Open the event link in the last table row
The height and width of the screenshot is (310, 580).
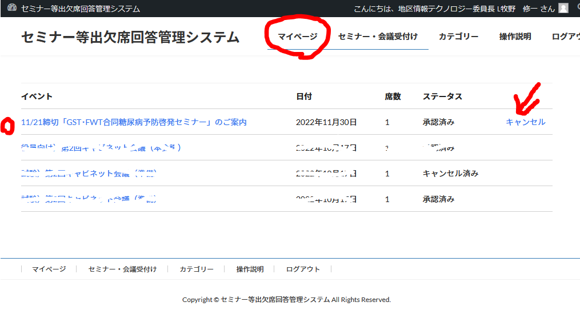pos(89,199)
